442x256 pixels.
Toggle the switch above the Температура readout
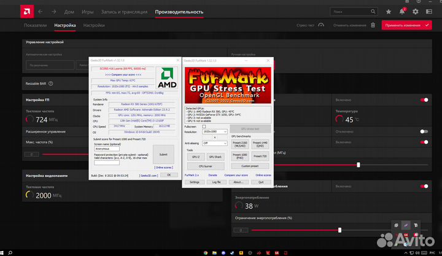click(x=424, y=100)
